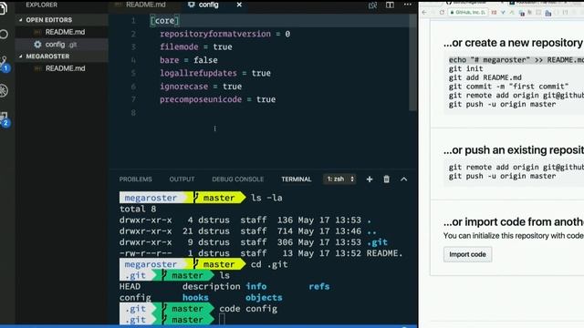The image size is (584, 328).
Task: Click the config gear file icon in Open Editors
Action: pyautogui.click(x=37, y=45)
